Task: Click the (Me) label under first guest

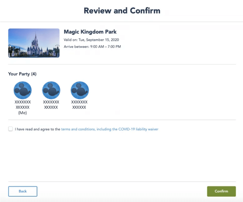Action: pyautogui.click(x=22, y=113)
